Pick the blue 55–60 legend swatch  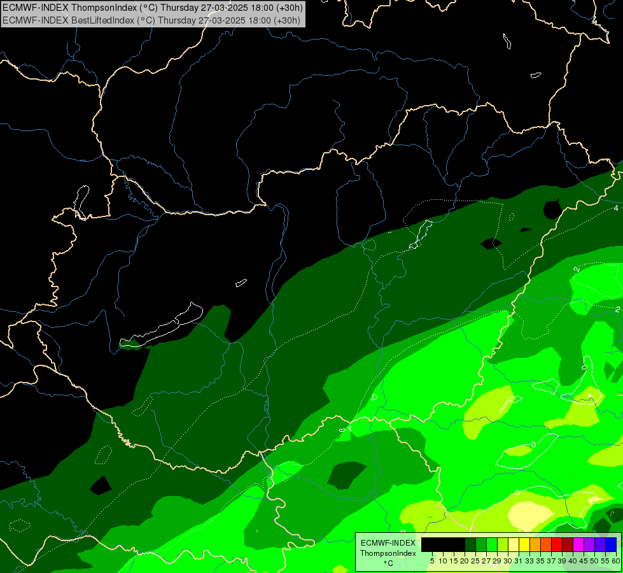[611, 544]
